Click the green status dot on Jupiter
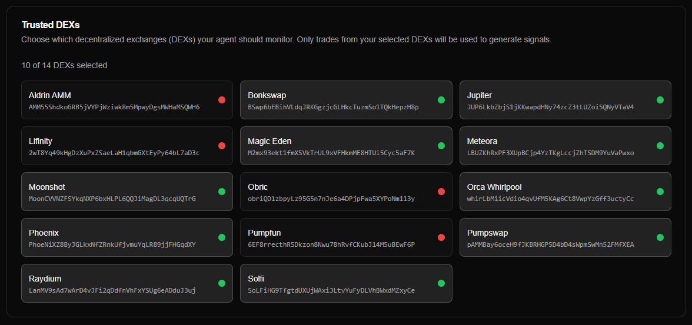 (x=660, y=100)
